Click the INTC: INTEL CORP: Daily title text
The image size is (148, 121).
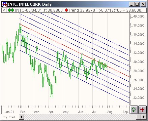click(x=30, y=4)
